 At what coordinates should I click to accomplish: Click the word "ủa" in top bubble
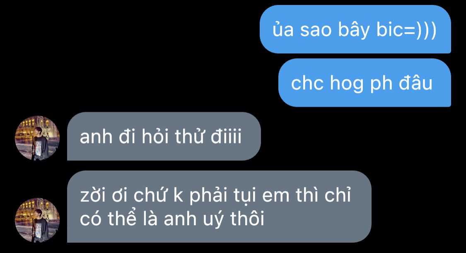click(283, 29)
